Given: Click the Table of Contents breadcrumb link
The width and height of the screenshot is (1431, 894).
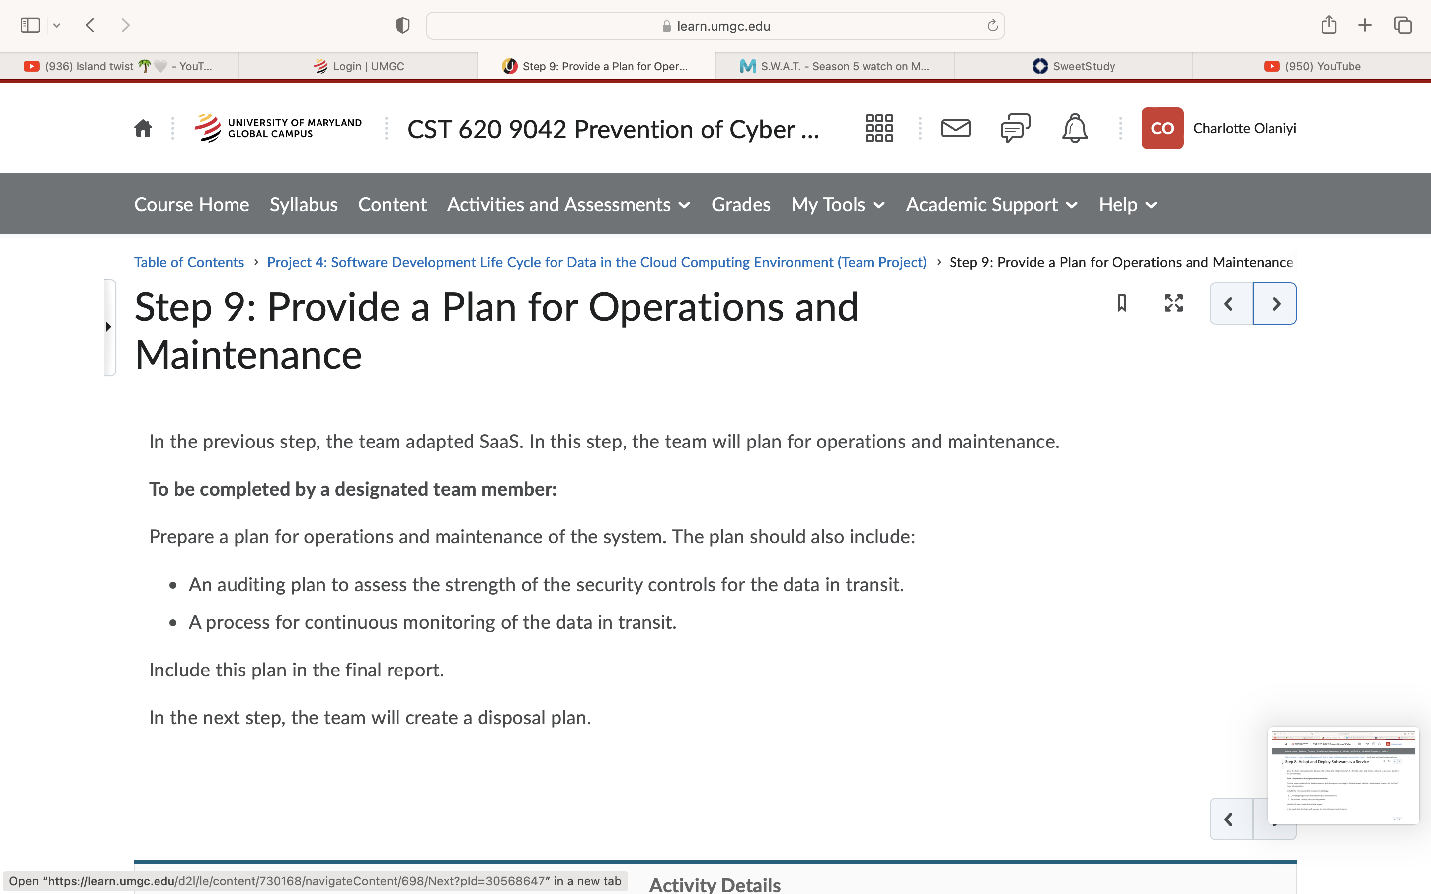Looking at the screenshot, I should 189,262.
